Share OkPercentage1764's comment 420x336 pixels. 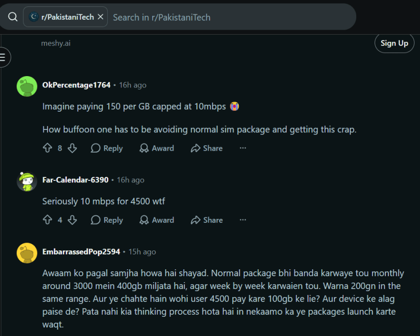(x=207, y=148)
